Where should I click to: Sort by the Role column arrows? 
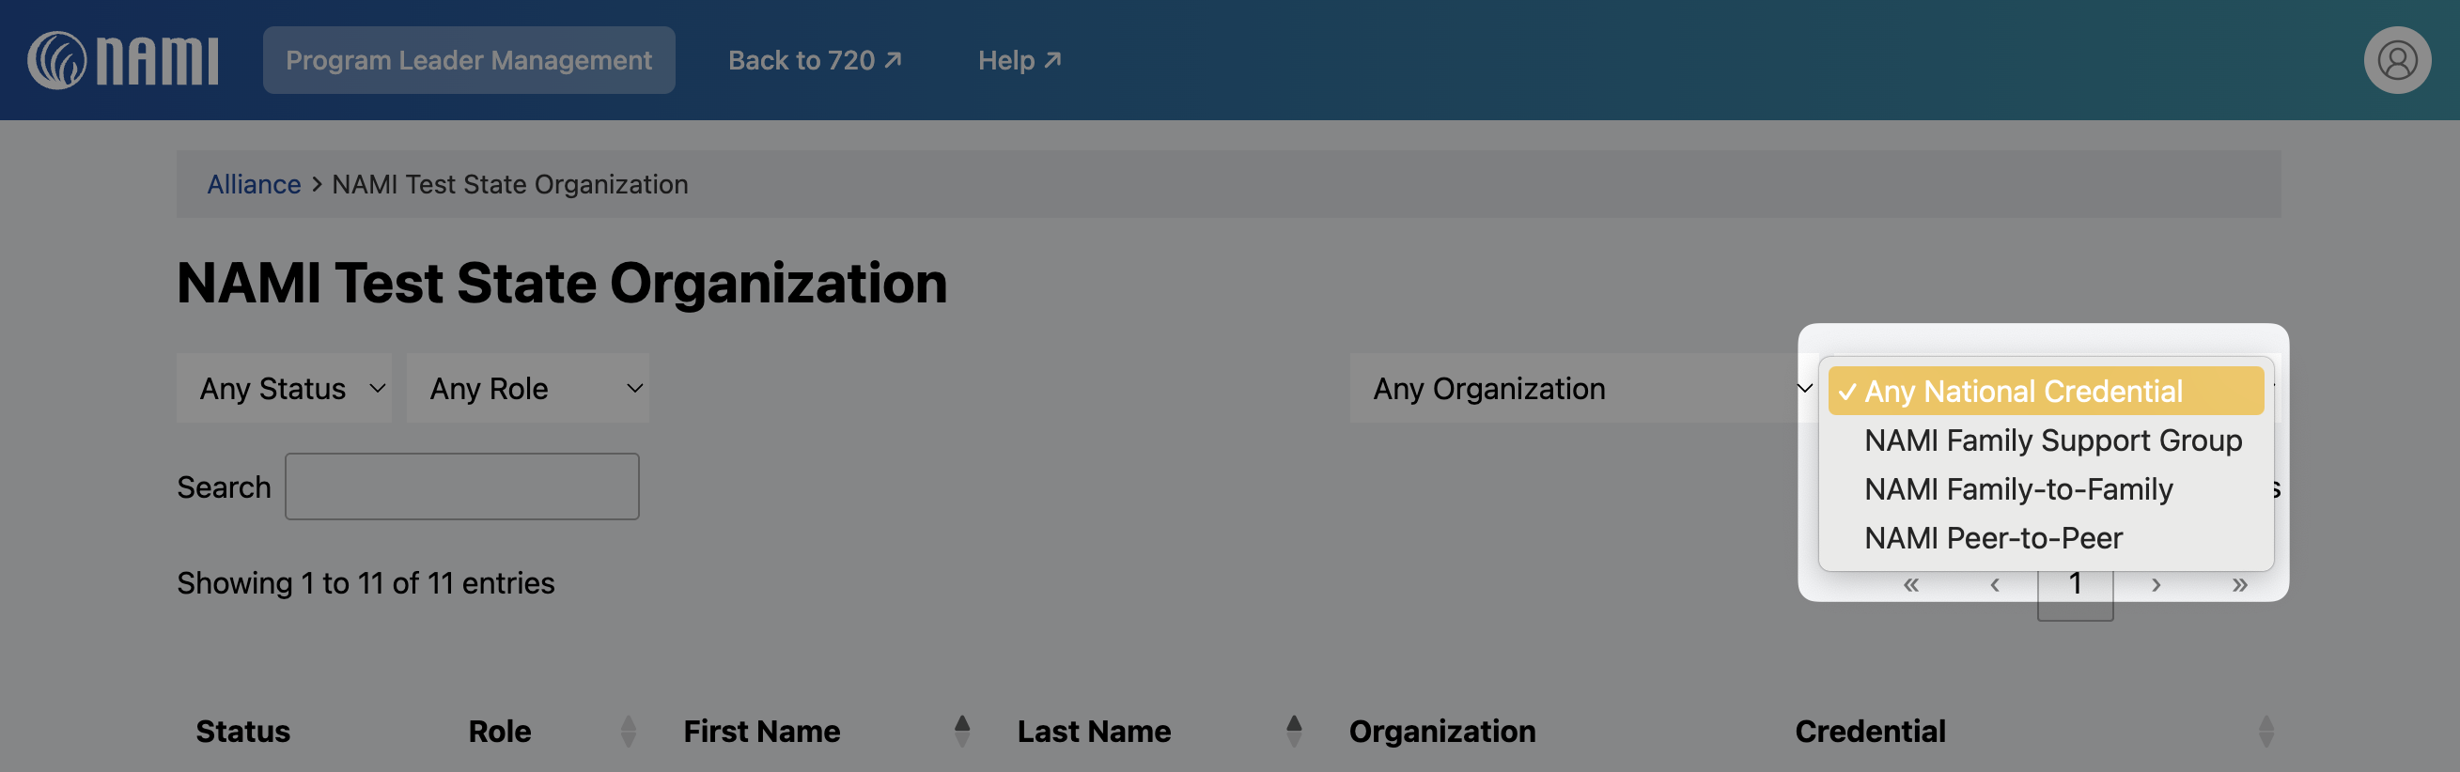coord(629,731)
